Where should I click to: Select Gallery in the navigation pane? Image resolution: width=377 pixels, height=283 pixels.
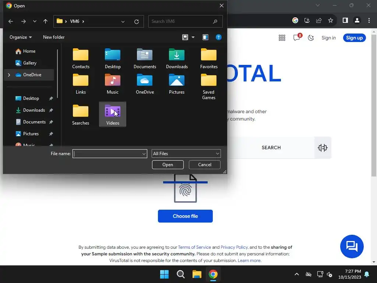(26, 63)
